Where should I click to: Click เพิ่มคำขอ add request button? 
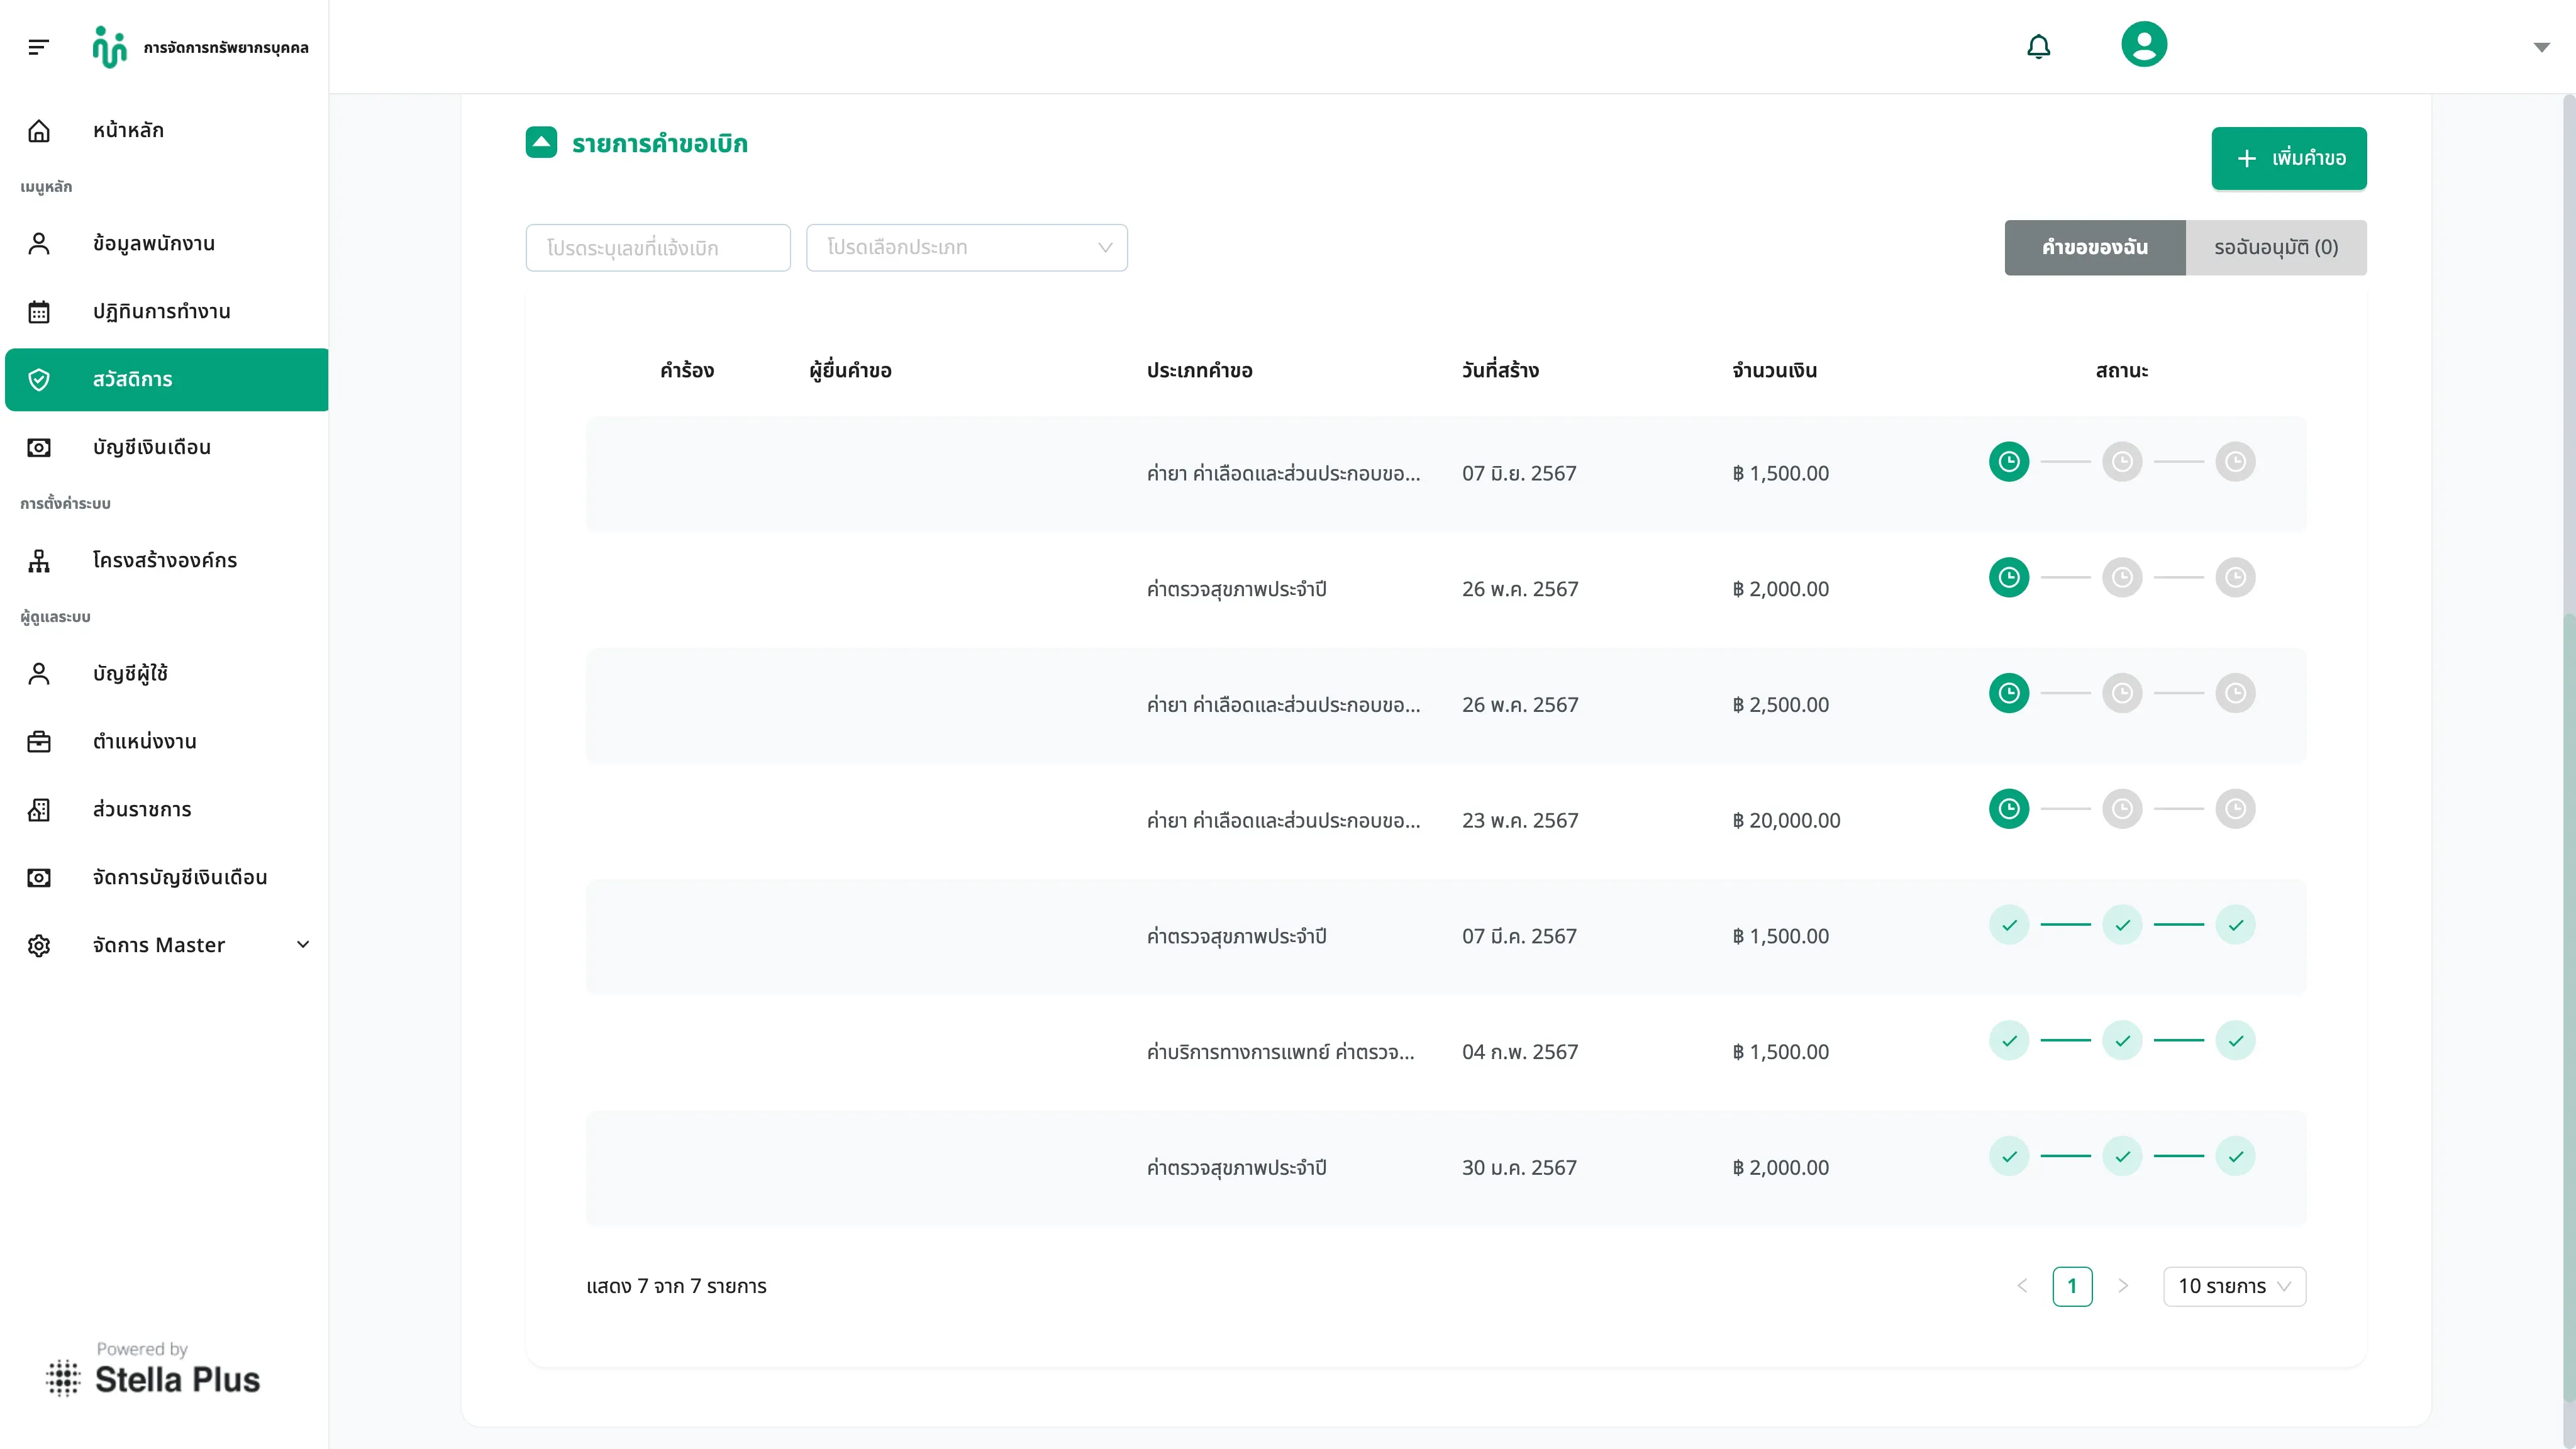click(2288, 158)
